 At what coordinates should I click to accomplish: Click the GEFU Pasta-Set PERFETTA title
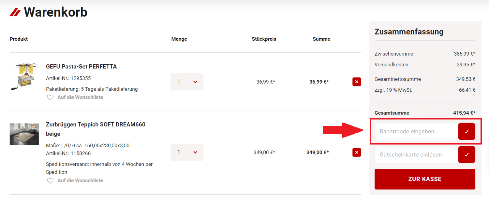point(81,67)
